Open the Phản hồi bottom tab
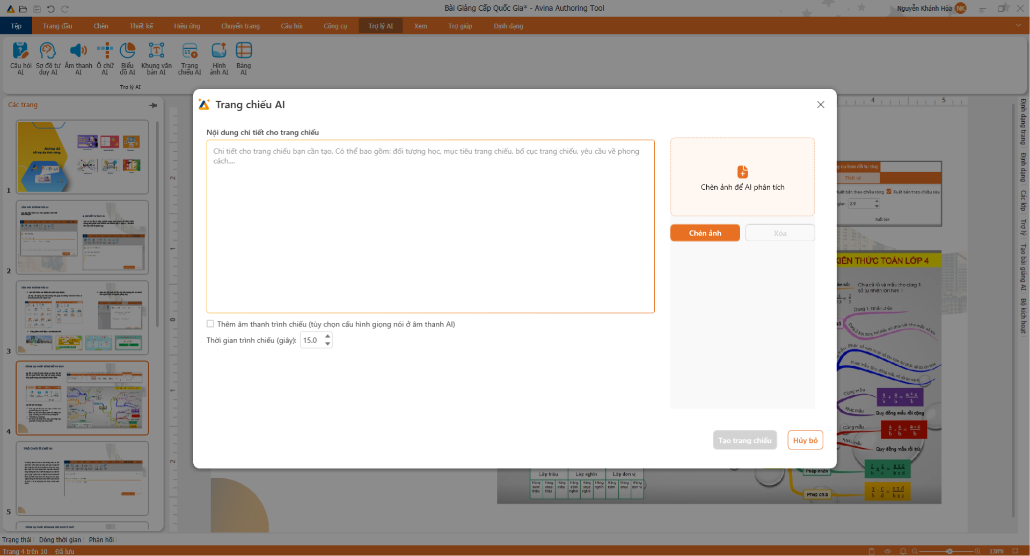This screenshot has height=556, width=1030. click(x=101, y=540)
